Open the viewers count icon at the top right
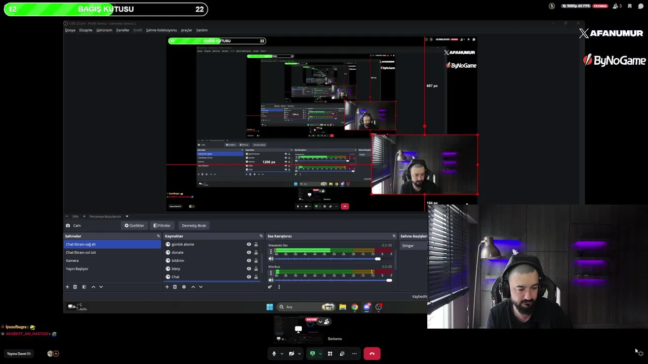The image size is (648, 364). (x=617, y=6)
